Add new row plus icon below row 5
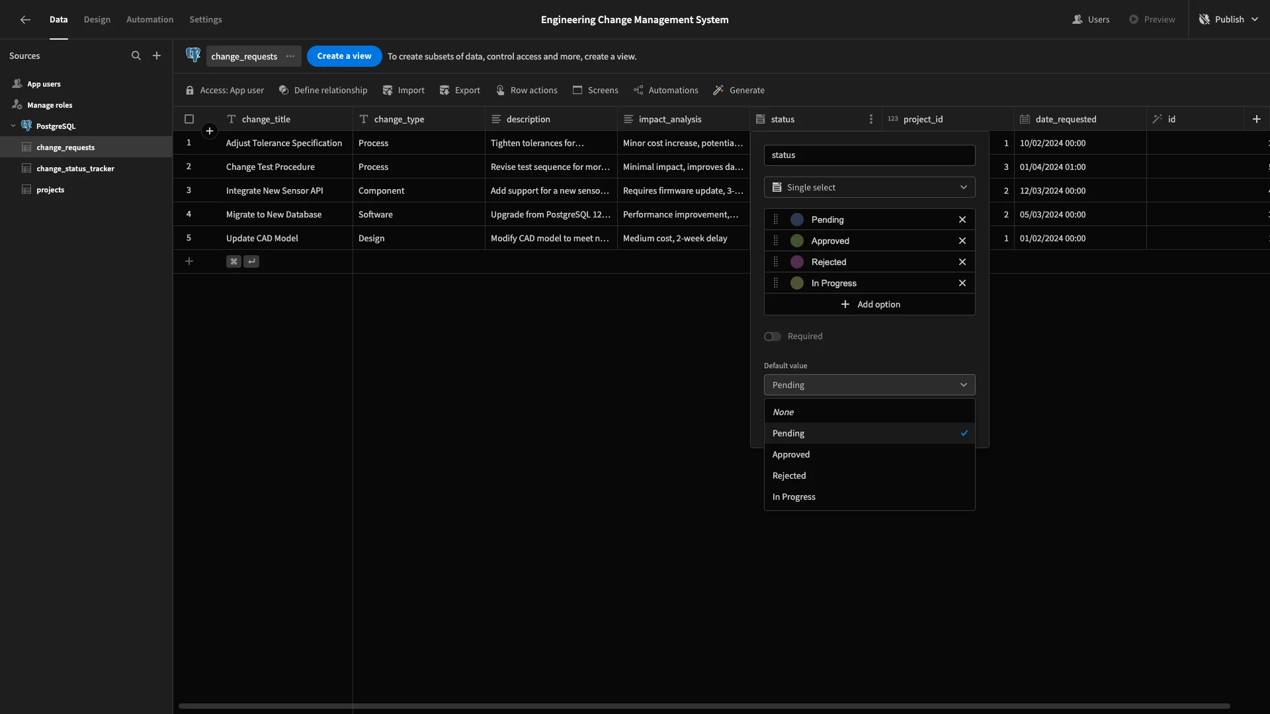 tap(189, 262)
